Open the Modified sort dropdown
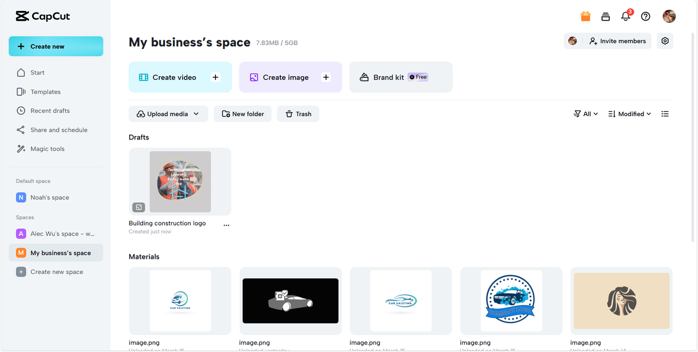Viewport: 698px width, 352px height. click(x=629, y=114)
